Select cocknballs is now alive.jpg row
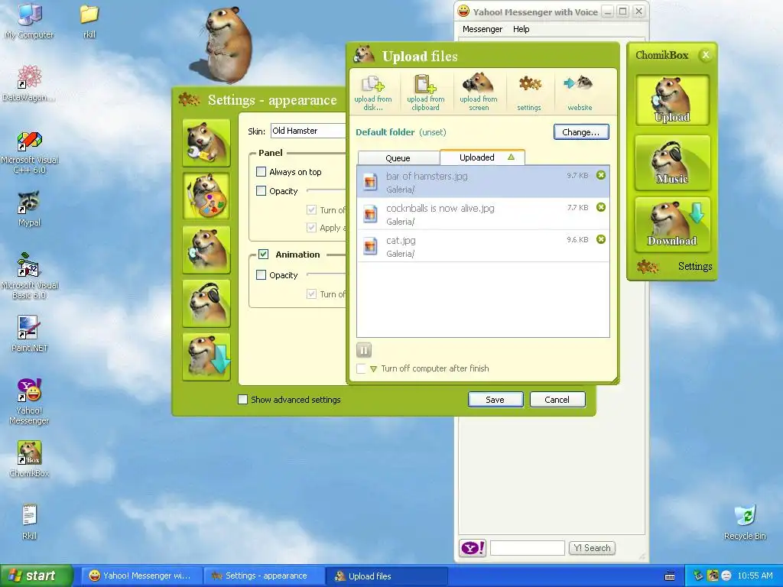This screenshot has height=587, width=783. pos(483,214)
